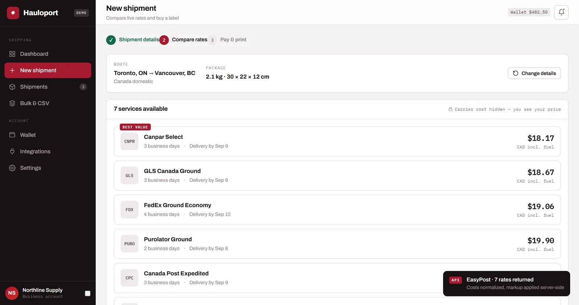Click the Canada domestic label
Screen dimensions: 579x305
pyautogui.click(x=133, y=81)
